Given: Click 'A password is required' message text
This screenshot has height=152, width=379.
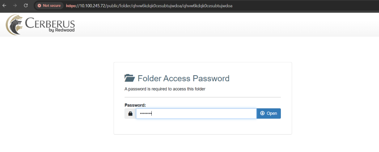Looking at the screenshot, I should 165,89.
